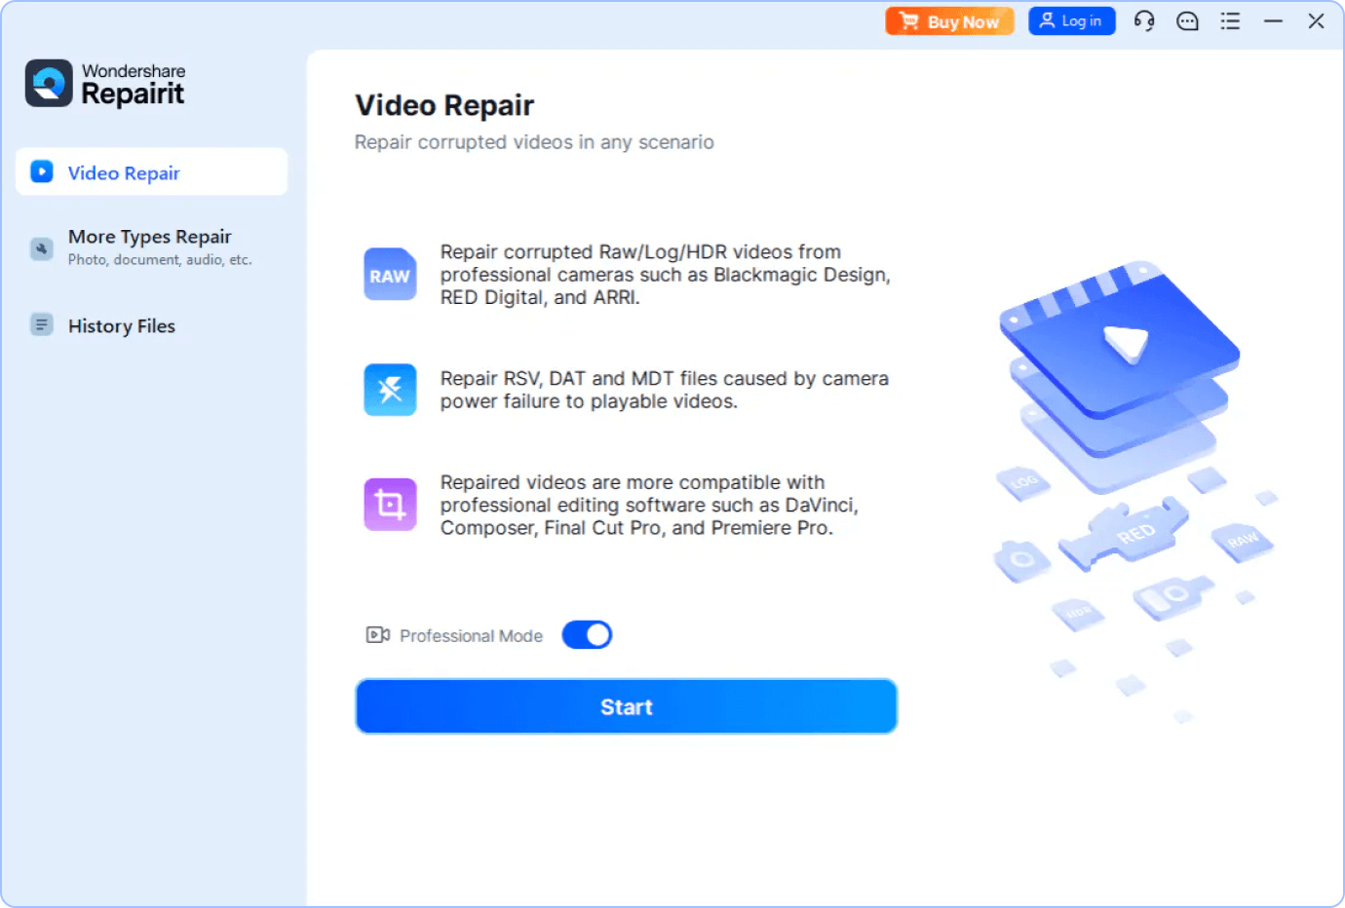This screenshot has width=1345, height=908.
Task: Click the RAW feature icon
Action: coord(390,275)
